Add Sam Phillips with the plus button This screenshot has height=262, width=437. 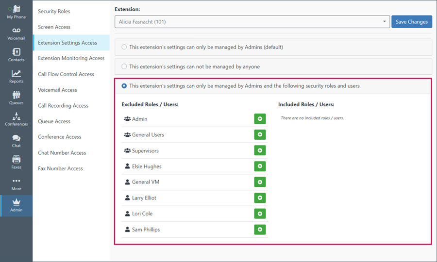pyautogui.click(x=260, y=229)
